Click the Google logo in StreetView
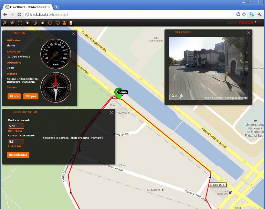Viewport: 265px width, 209px height. [x=177, y=96]
